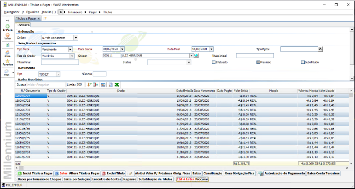Click the Procurar search button

click(x=192, y=179)
